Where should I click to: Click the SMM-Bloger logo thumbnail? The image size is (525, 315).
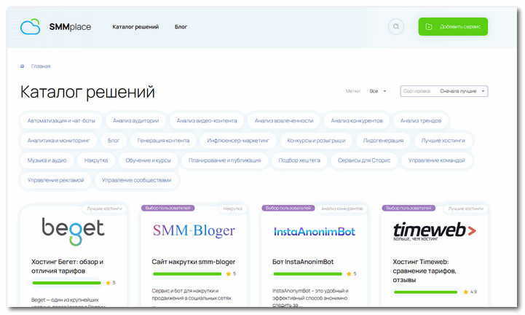(194, 231)
